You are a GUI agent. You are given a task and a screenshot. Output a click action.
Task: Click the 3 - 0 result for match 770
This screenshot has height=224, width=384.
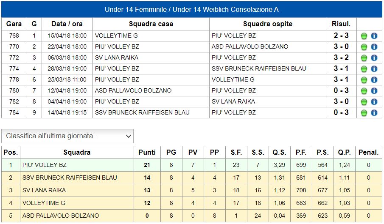(341, 46)
